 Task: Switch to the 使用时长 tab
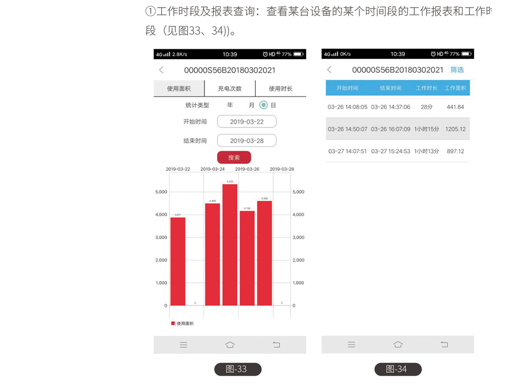(x=281, y=88)
